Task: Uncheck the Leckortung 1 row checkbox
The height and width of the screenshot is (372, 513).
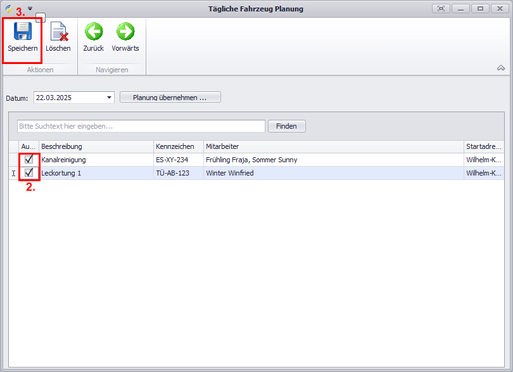Action: [29, 173]
